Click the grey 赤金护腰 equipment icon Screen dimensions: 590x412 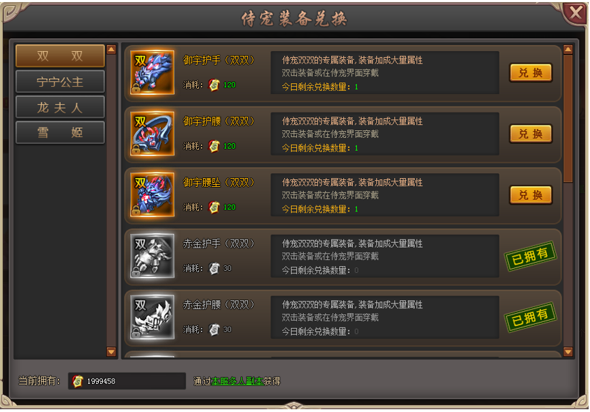coord(152,317)
